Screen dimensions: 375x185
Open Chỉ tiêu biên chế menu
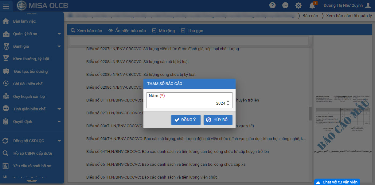click(x=28, y=84)
